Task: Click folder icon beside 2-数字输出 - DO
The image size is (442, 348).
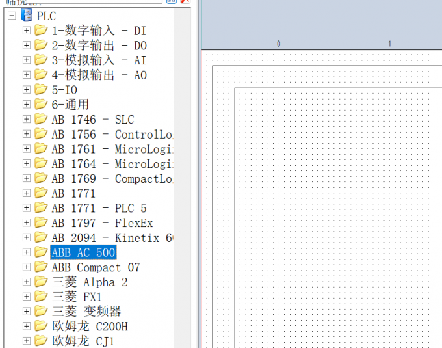Action: [41, 45]
